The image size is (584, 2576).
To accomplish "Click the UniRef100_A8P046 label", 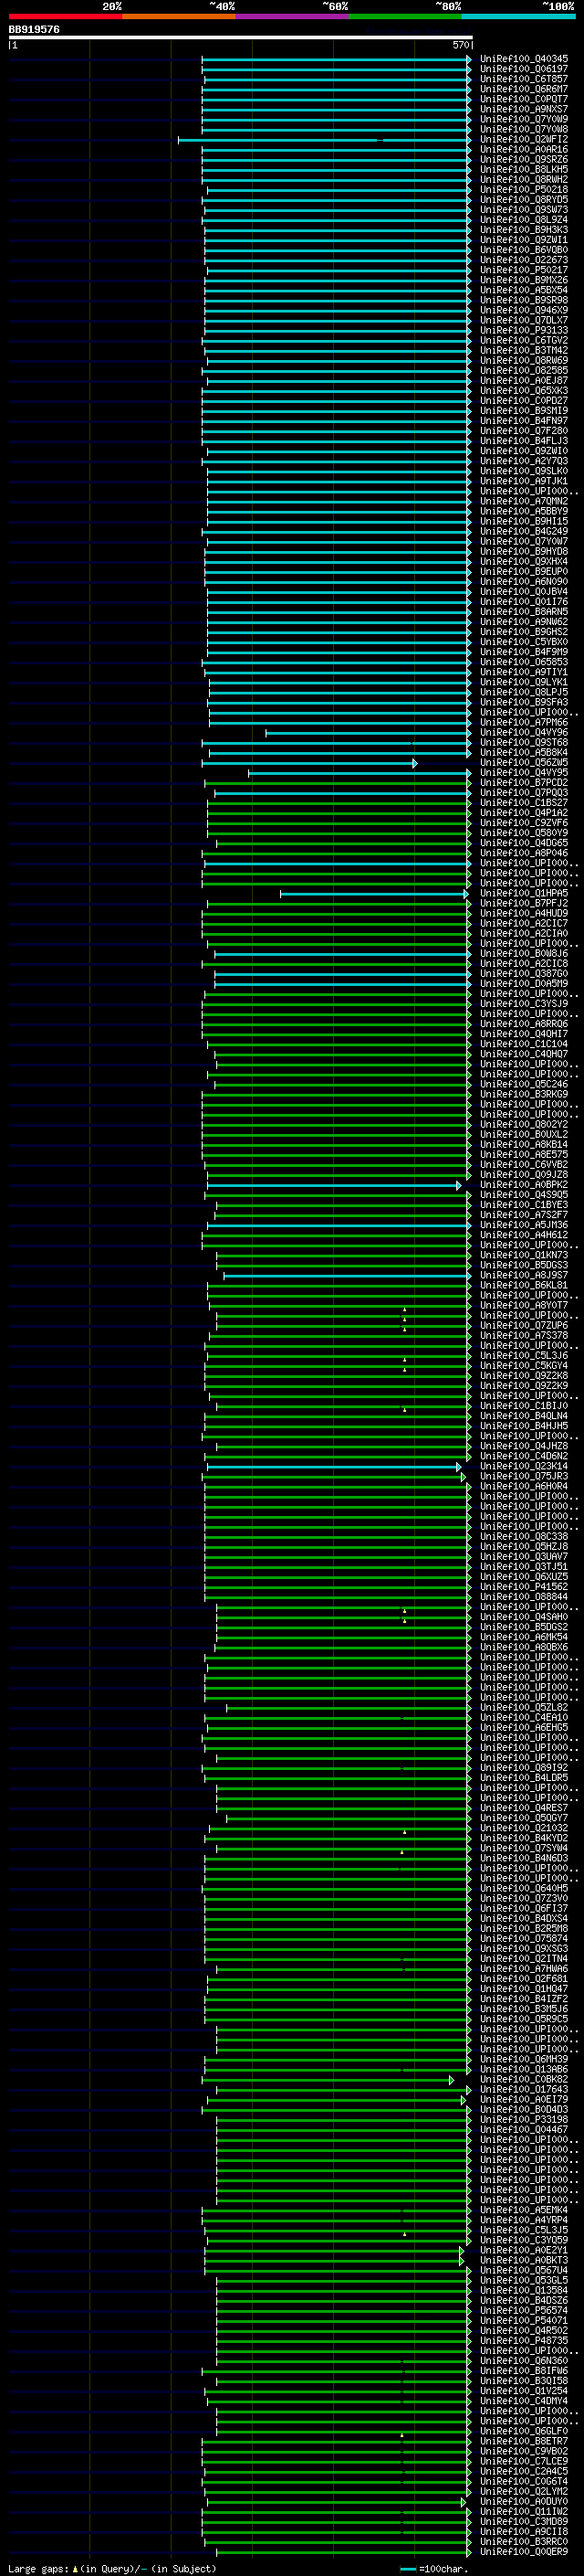I will pos(524,853).
